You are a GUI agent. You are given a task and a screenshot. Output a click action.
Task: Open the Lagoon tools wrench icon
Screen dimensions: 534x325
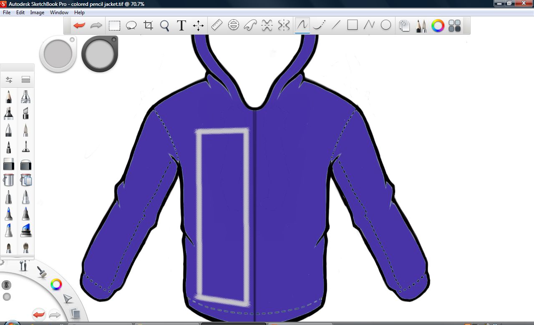click(24, 265)
